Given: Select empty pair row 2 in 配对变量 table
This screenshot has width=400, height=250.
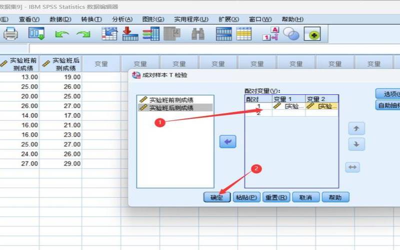Looking at the screenshot, I should pos(258,113).
